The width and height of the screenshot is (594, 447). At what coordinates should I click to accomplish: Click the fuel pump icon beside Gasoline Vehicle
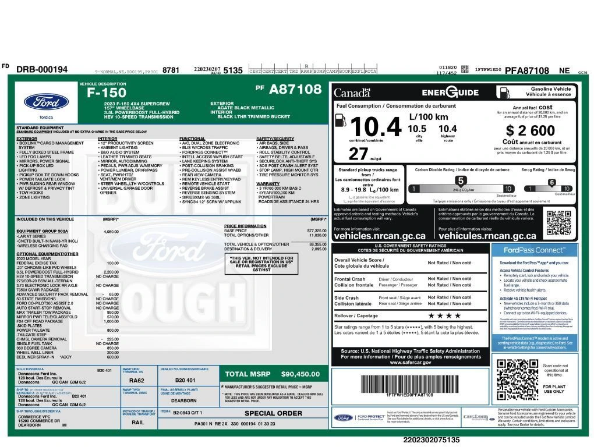[504, 93]
